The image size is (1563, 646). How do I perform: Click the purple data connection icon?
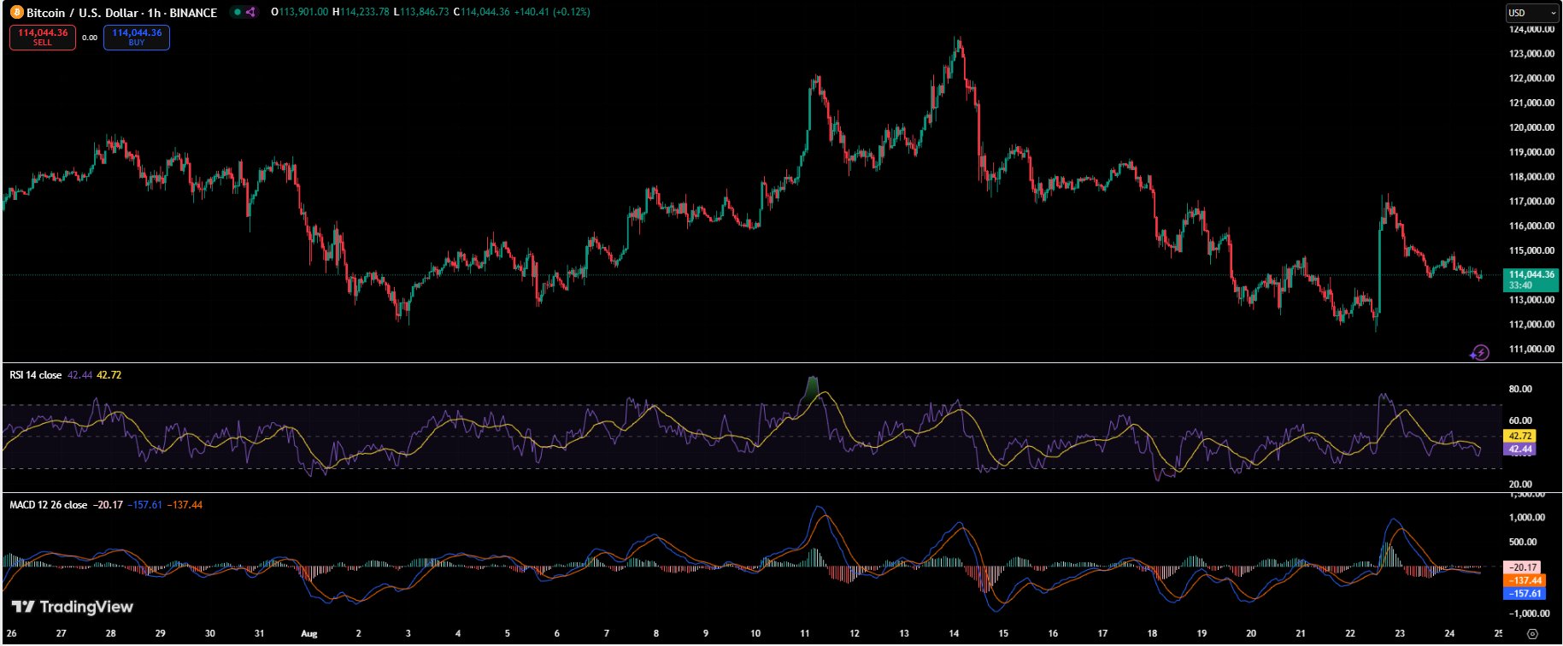[x=250, y=13]
